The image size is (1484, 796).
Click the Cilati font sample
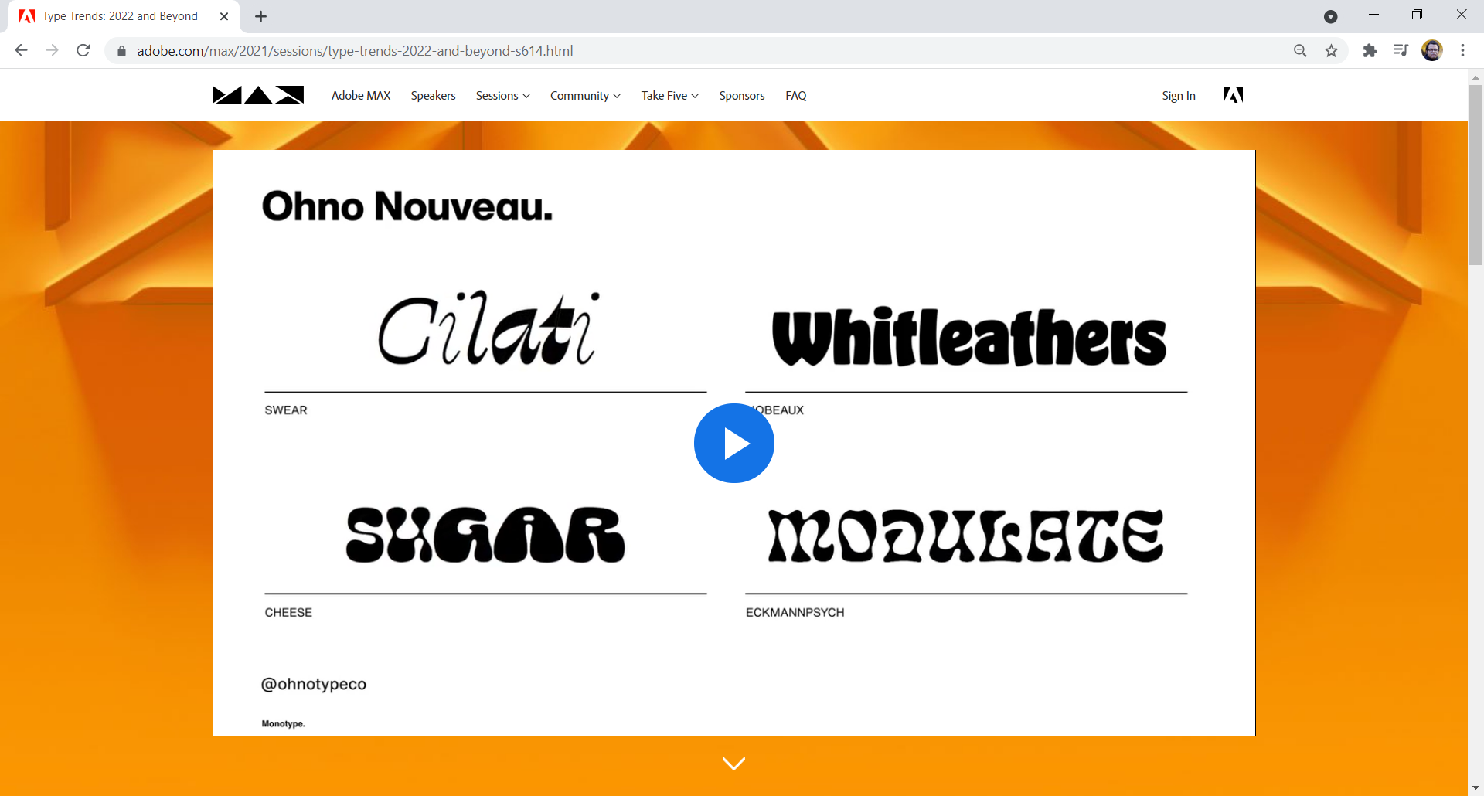[x=488, y=327]
